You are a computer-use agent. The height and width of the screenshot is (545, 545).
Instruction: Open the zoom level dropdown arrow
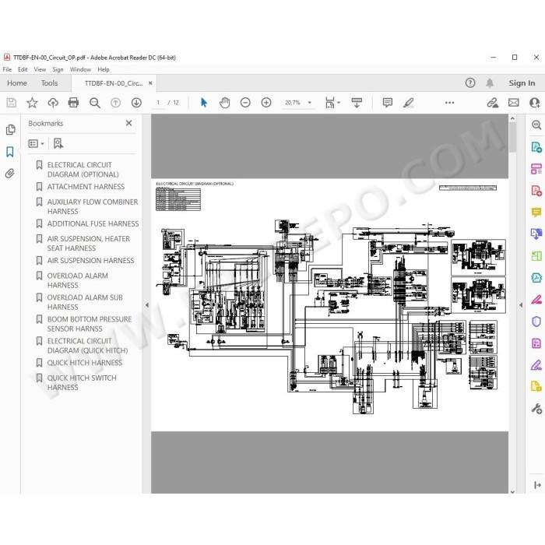tap(309, 103)
